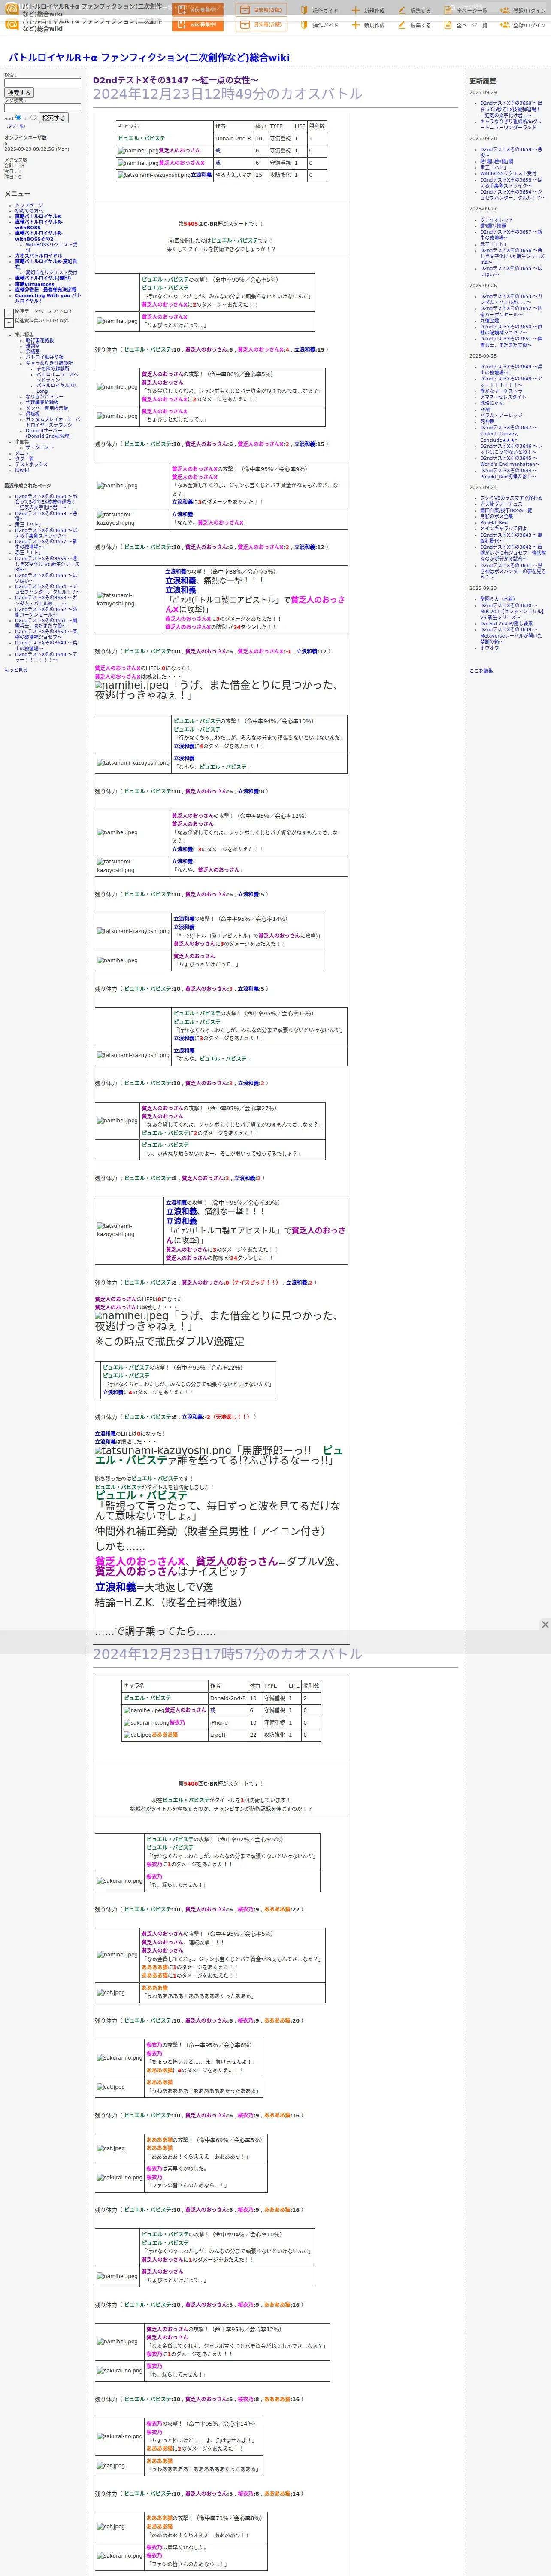The width and height of the screenshot is (551, 2576).
Task: Open the (タグ一覧) link under search
Action: click(x=16, y=126)
